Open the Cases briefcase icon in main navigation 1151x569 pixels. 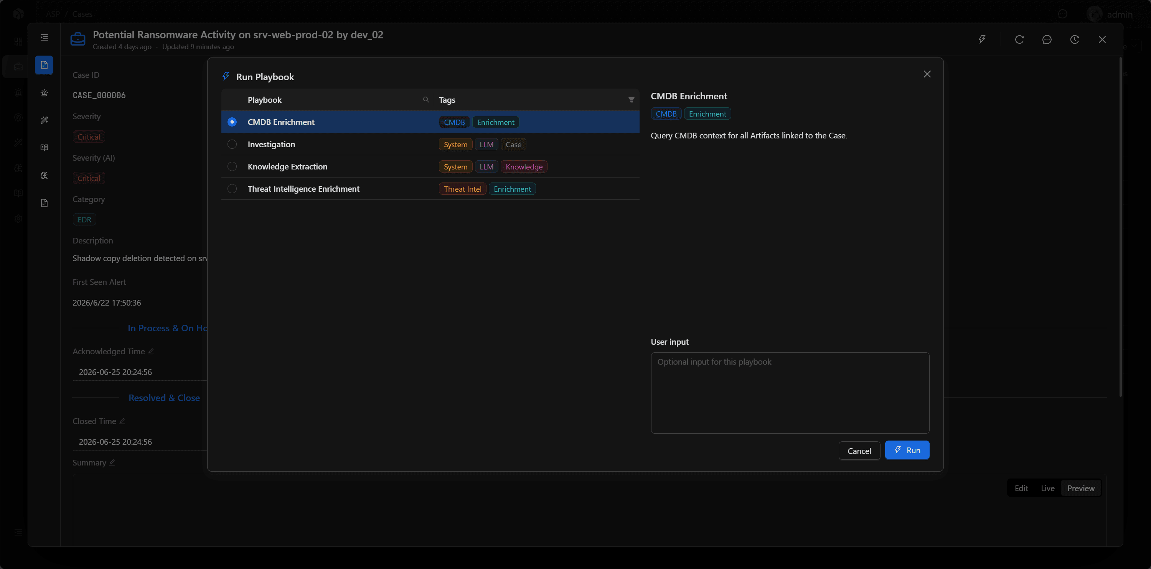point(18,67)
